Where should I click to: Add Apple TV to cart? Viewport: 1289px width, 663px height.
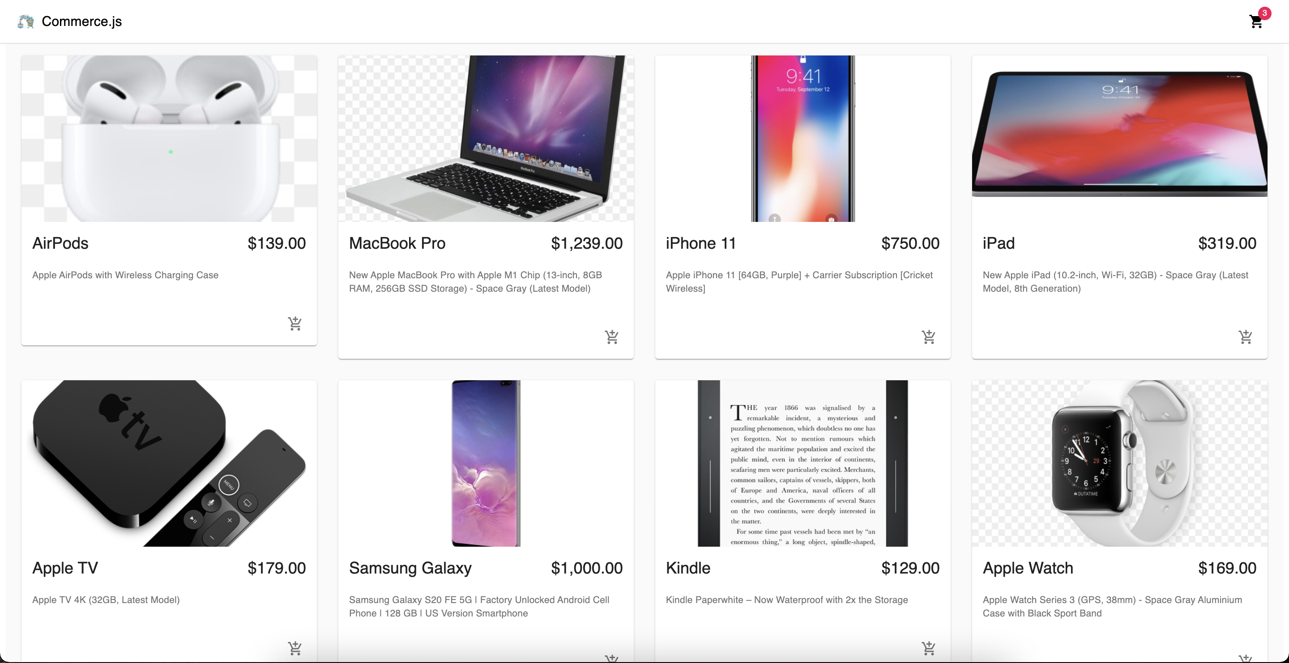tap(295, 648)
